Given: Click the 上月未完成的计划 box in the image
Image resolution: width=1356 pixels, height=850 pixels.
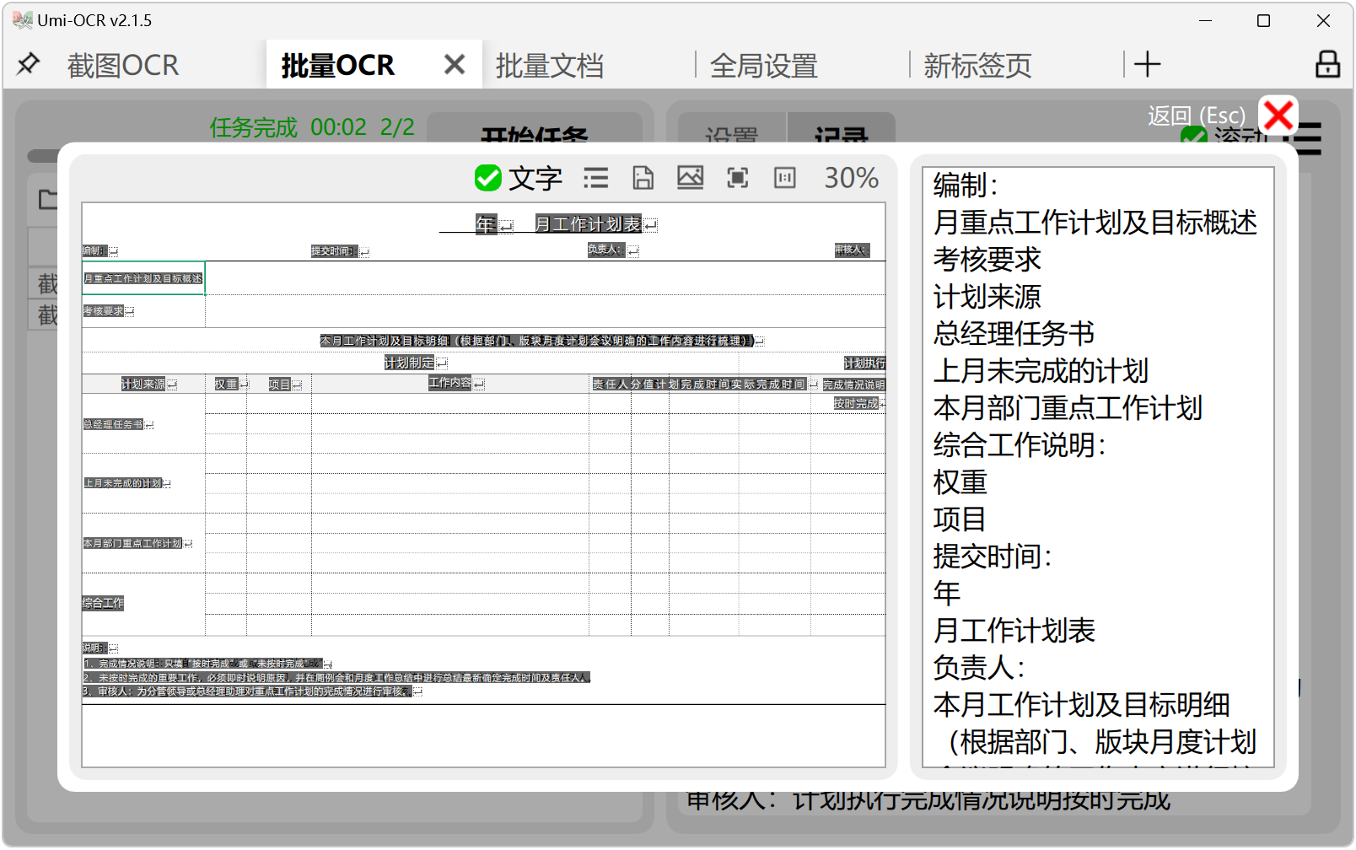Looking at the screenshot, I should [123, 483].
